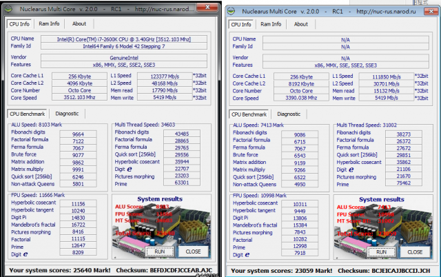Click the L2 Speed value 30701 Mb/s
441x277 pixels.
[387, 84]
